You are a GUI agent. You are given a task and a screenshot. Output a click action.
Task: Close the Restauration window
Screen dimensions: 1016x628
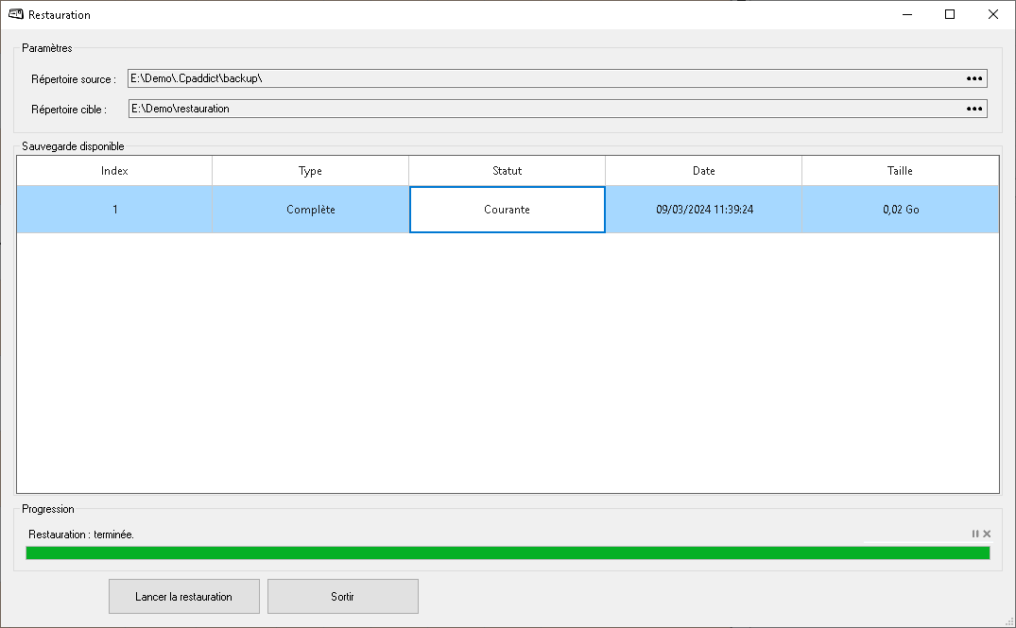point(993,14)
